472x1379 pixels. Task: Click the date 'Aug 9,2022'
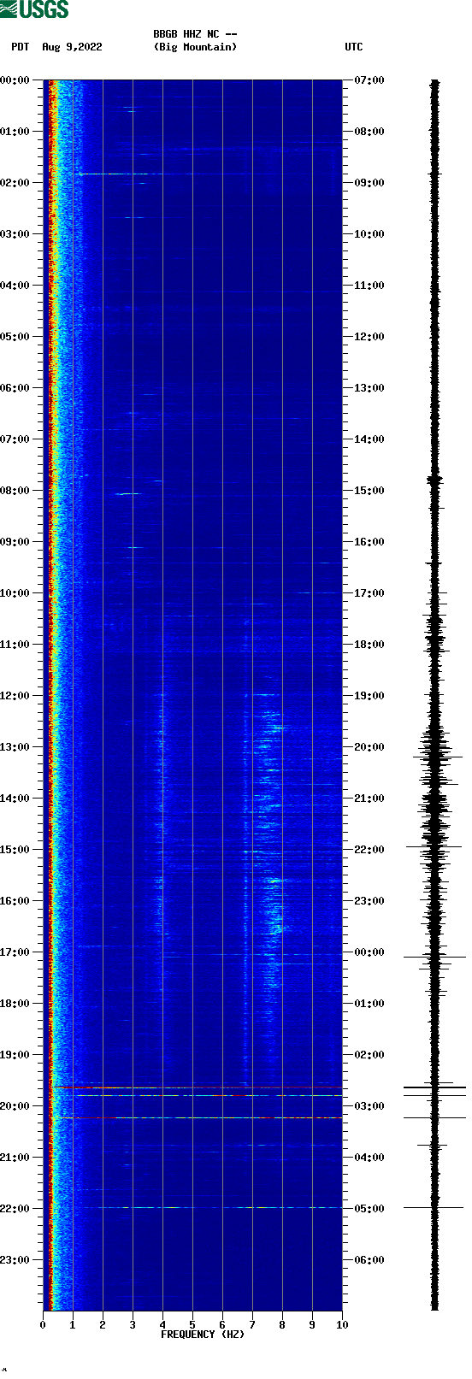click(x=72, y=47)
